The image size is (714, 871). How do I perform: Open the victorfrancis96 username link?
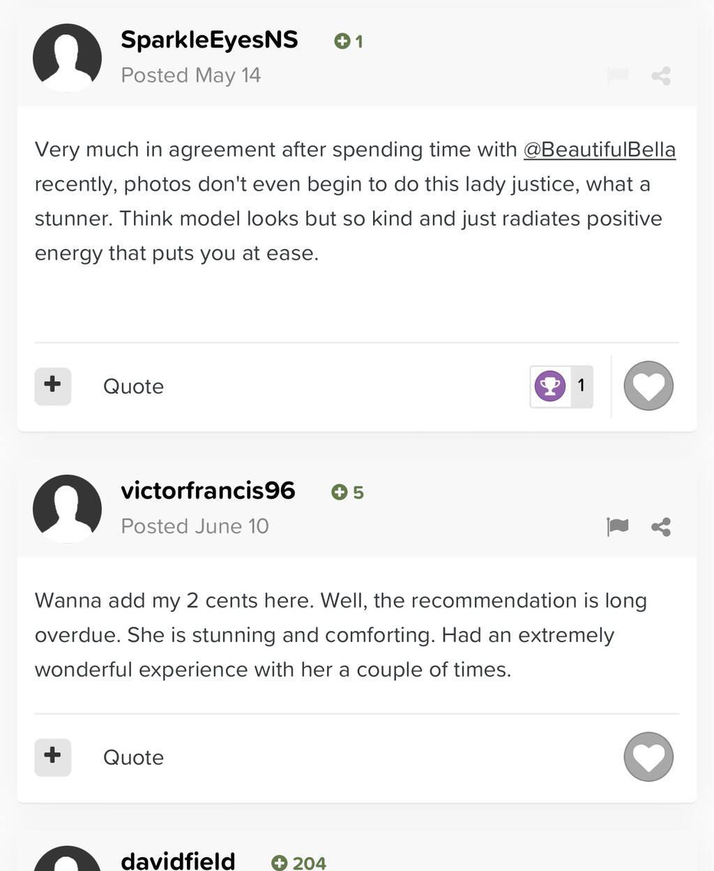208,491
